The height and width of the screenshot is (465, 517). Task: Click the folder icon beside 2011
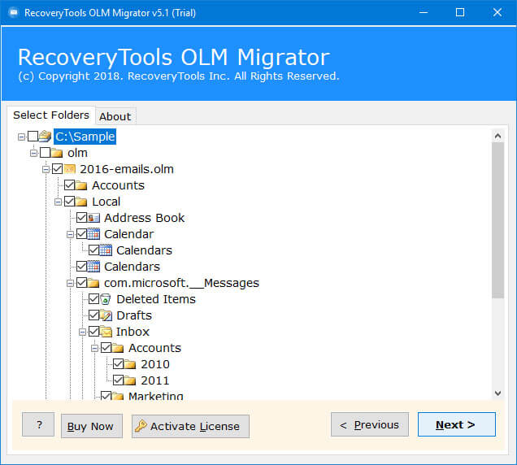pyautogui.click(x=130, y=380)
